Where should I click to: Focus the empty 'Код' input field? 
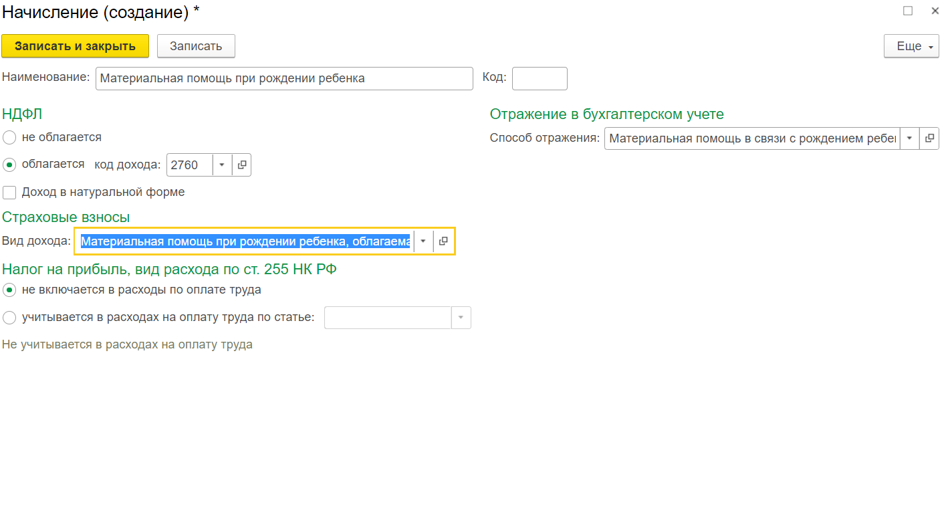click(x=540, y=78)
